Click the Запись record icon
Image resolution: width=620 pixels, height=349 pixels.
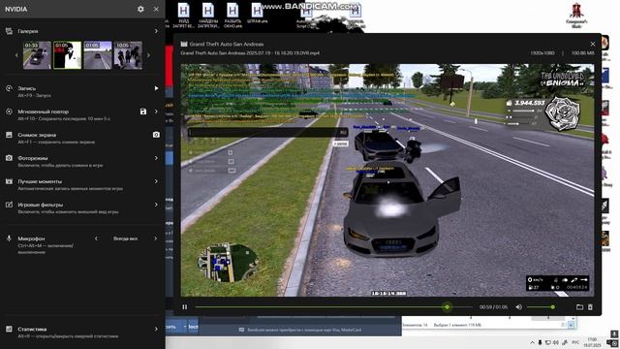tap(9, 88)
